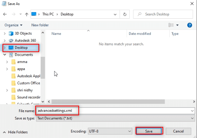197x138 pixels.
Task: Go back with the left arrow
Action: [x=5, y=14]
